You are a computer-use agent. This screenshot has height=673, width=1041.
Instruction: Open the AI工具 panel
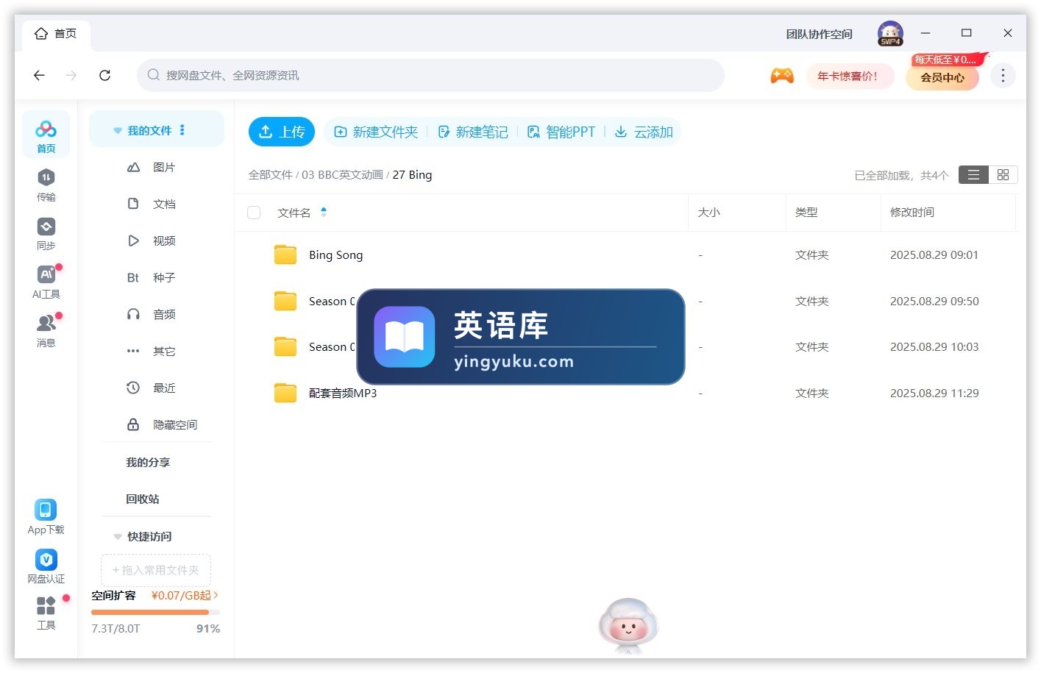coord(46,282)
